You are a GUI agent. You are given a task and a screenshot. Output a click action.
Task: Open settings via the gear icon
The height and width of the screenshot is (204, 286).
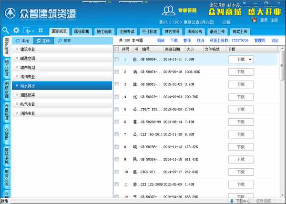click(17, 30)
